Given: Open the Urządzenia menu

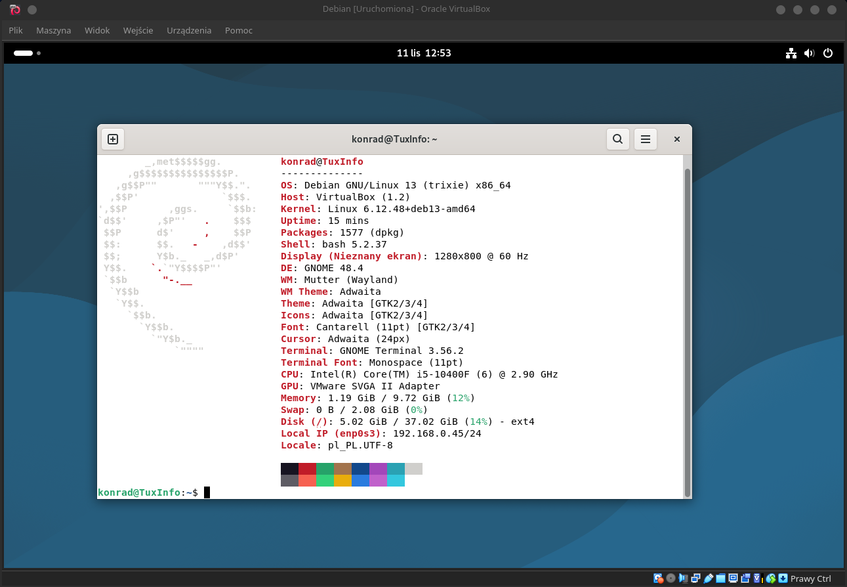Looking at the screenshot, I should (x=189, y=30).
